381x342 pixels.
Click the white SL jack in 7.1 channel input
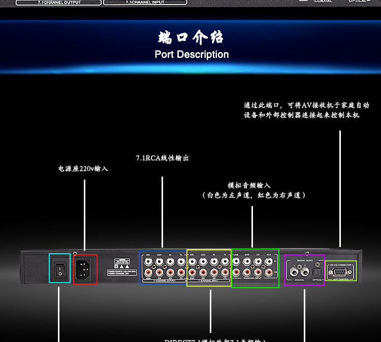(x=214, y=262)
